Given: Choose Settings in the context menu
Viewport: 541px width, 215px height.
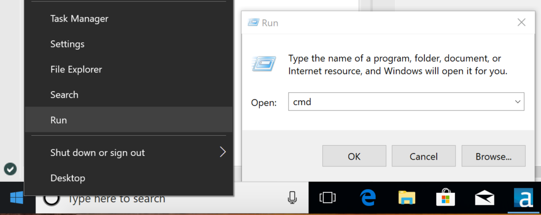Looking at the screenshot, I should [x=67, y=44].
